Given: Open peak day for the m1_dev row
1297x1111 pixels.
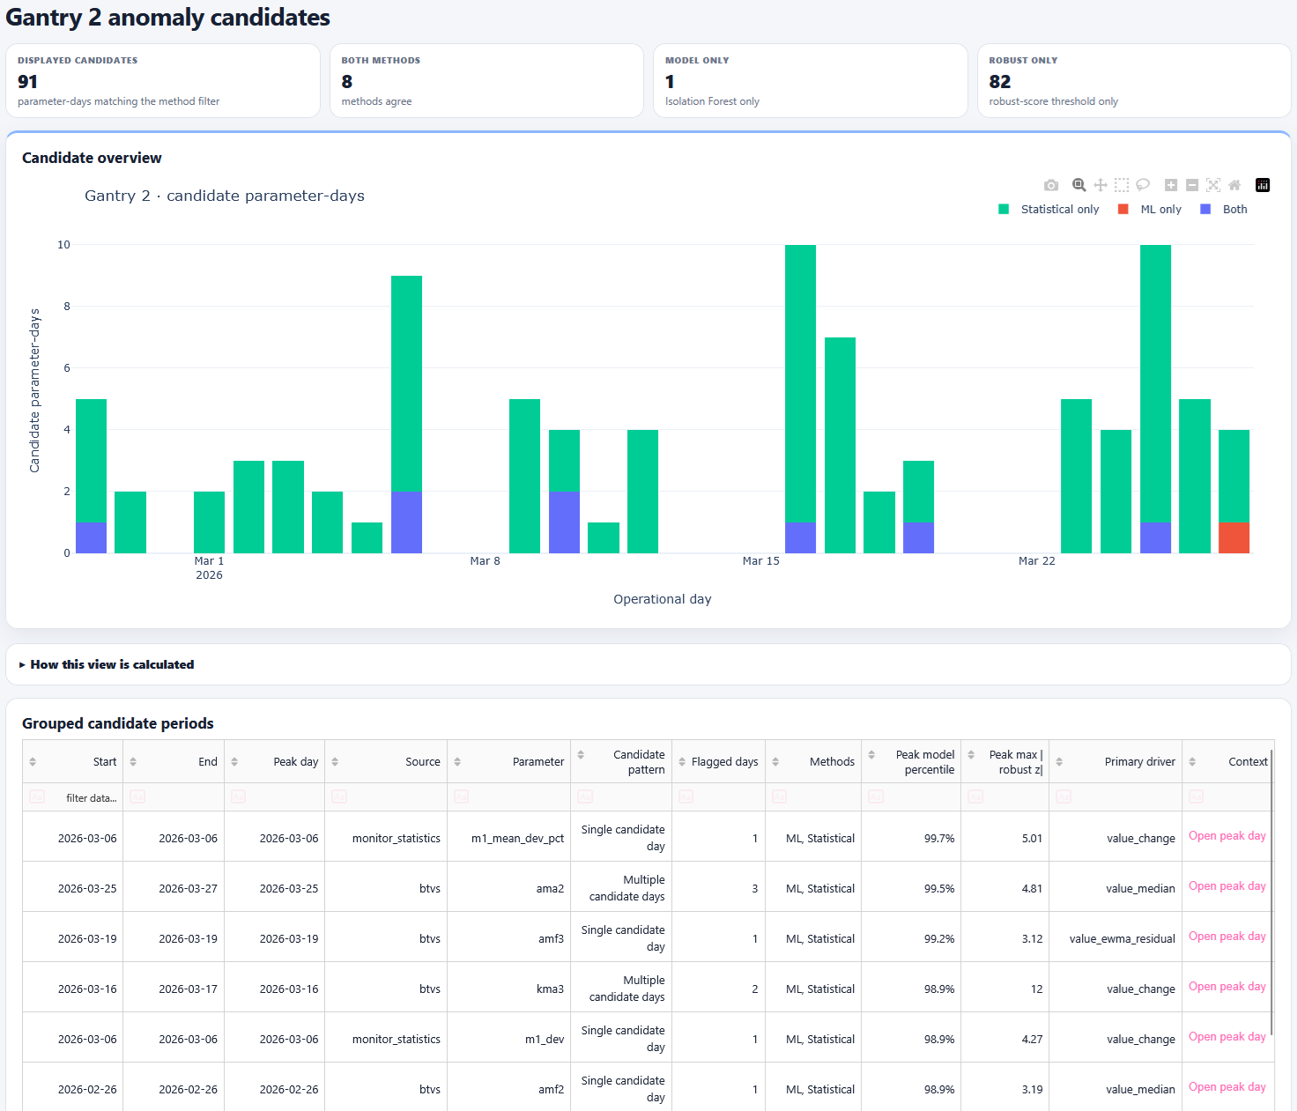Looking at the screenshot, I should click(1227, 1037).
